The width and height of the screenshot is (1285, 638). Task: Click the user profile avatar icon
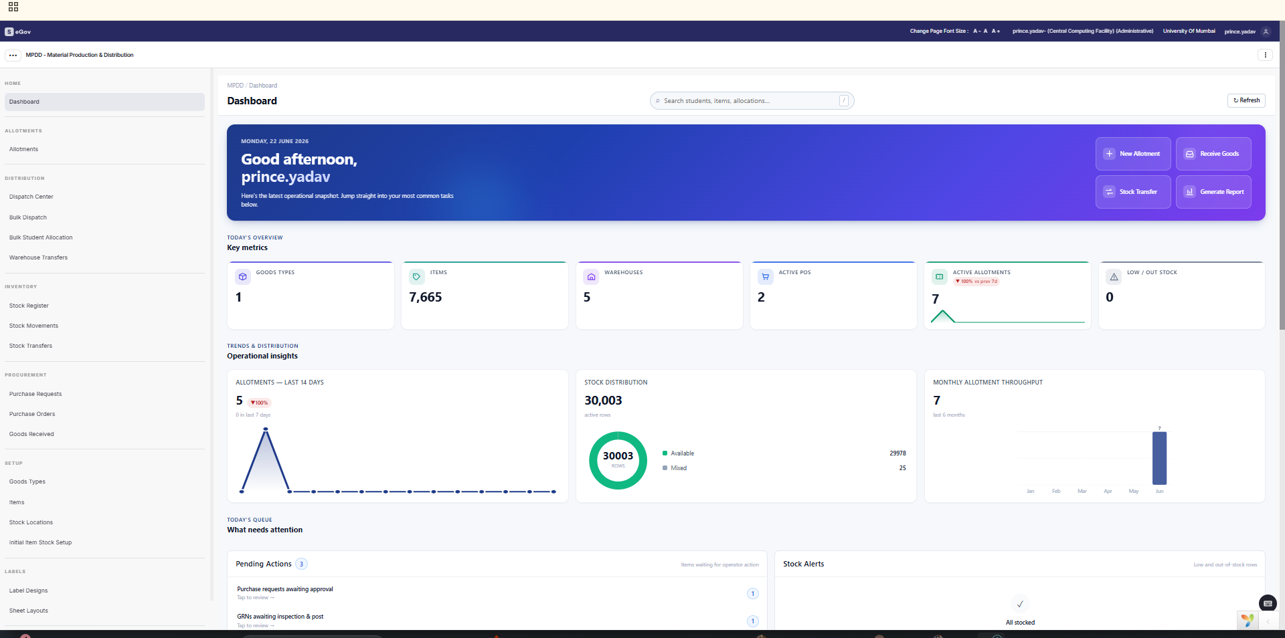tap(1266, 31)
